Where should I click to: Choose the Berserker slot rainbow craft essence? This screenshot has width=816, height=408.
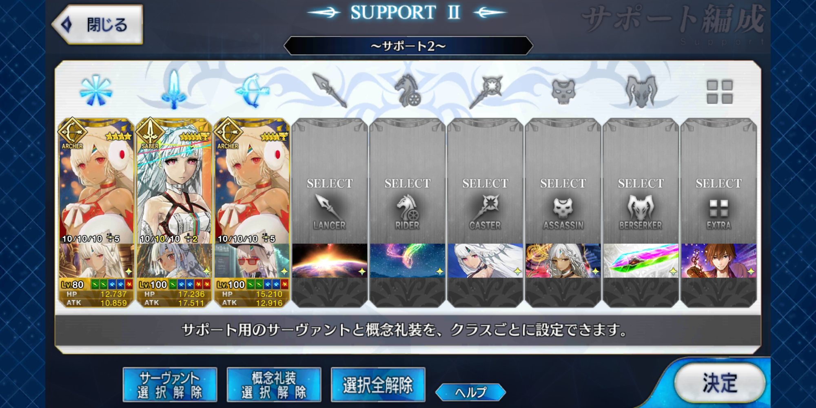(x=641, y=261)
